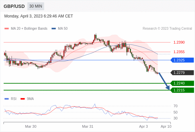Click the RSI legend label
This screenshot has height=132, width=195.
pyautogui.click(x=14, y=99)
